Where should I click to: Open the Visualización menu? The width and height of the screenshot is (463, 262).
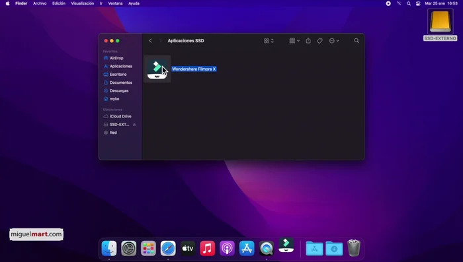click(83, 3)
